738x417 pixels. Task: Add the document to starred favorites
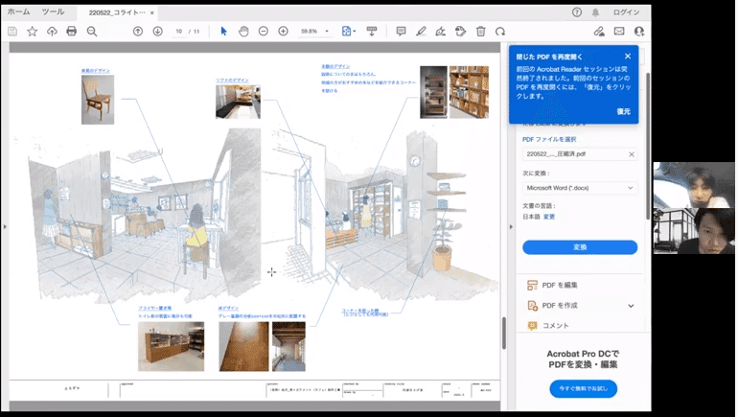(32, 32)
